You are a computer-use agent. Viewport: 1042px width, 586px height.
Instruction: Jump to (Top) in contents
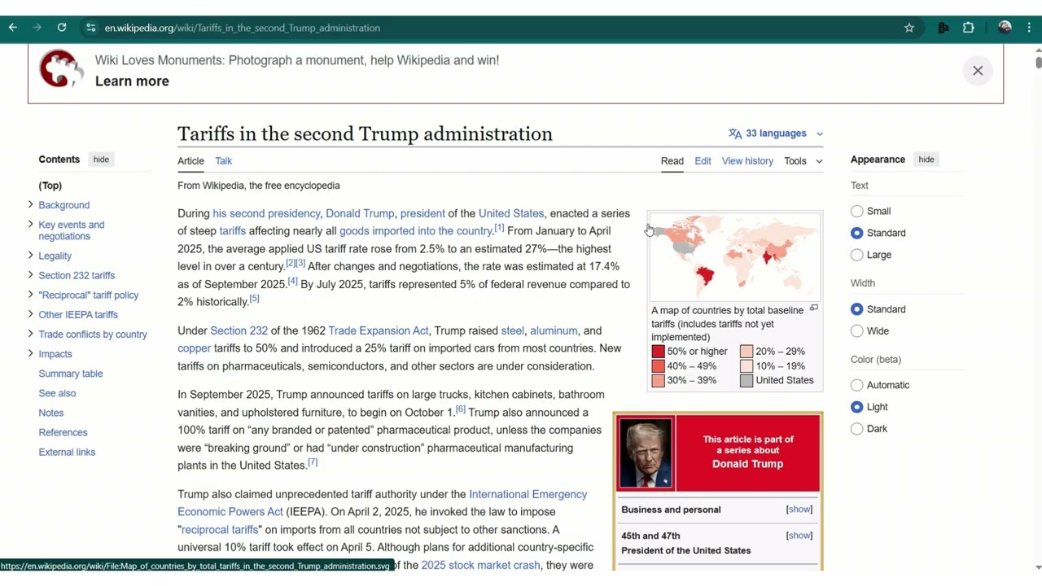pos(50,186)
